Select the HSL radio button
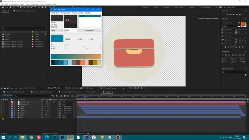 89,39
